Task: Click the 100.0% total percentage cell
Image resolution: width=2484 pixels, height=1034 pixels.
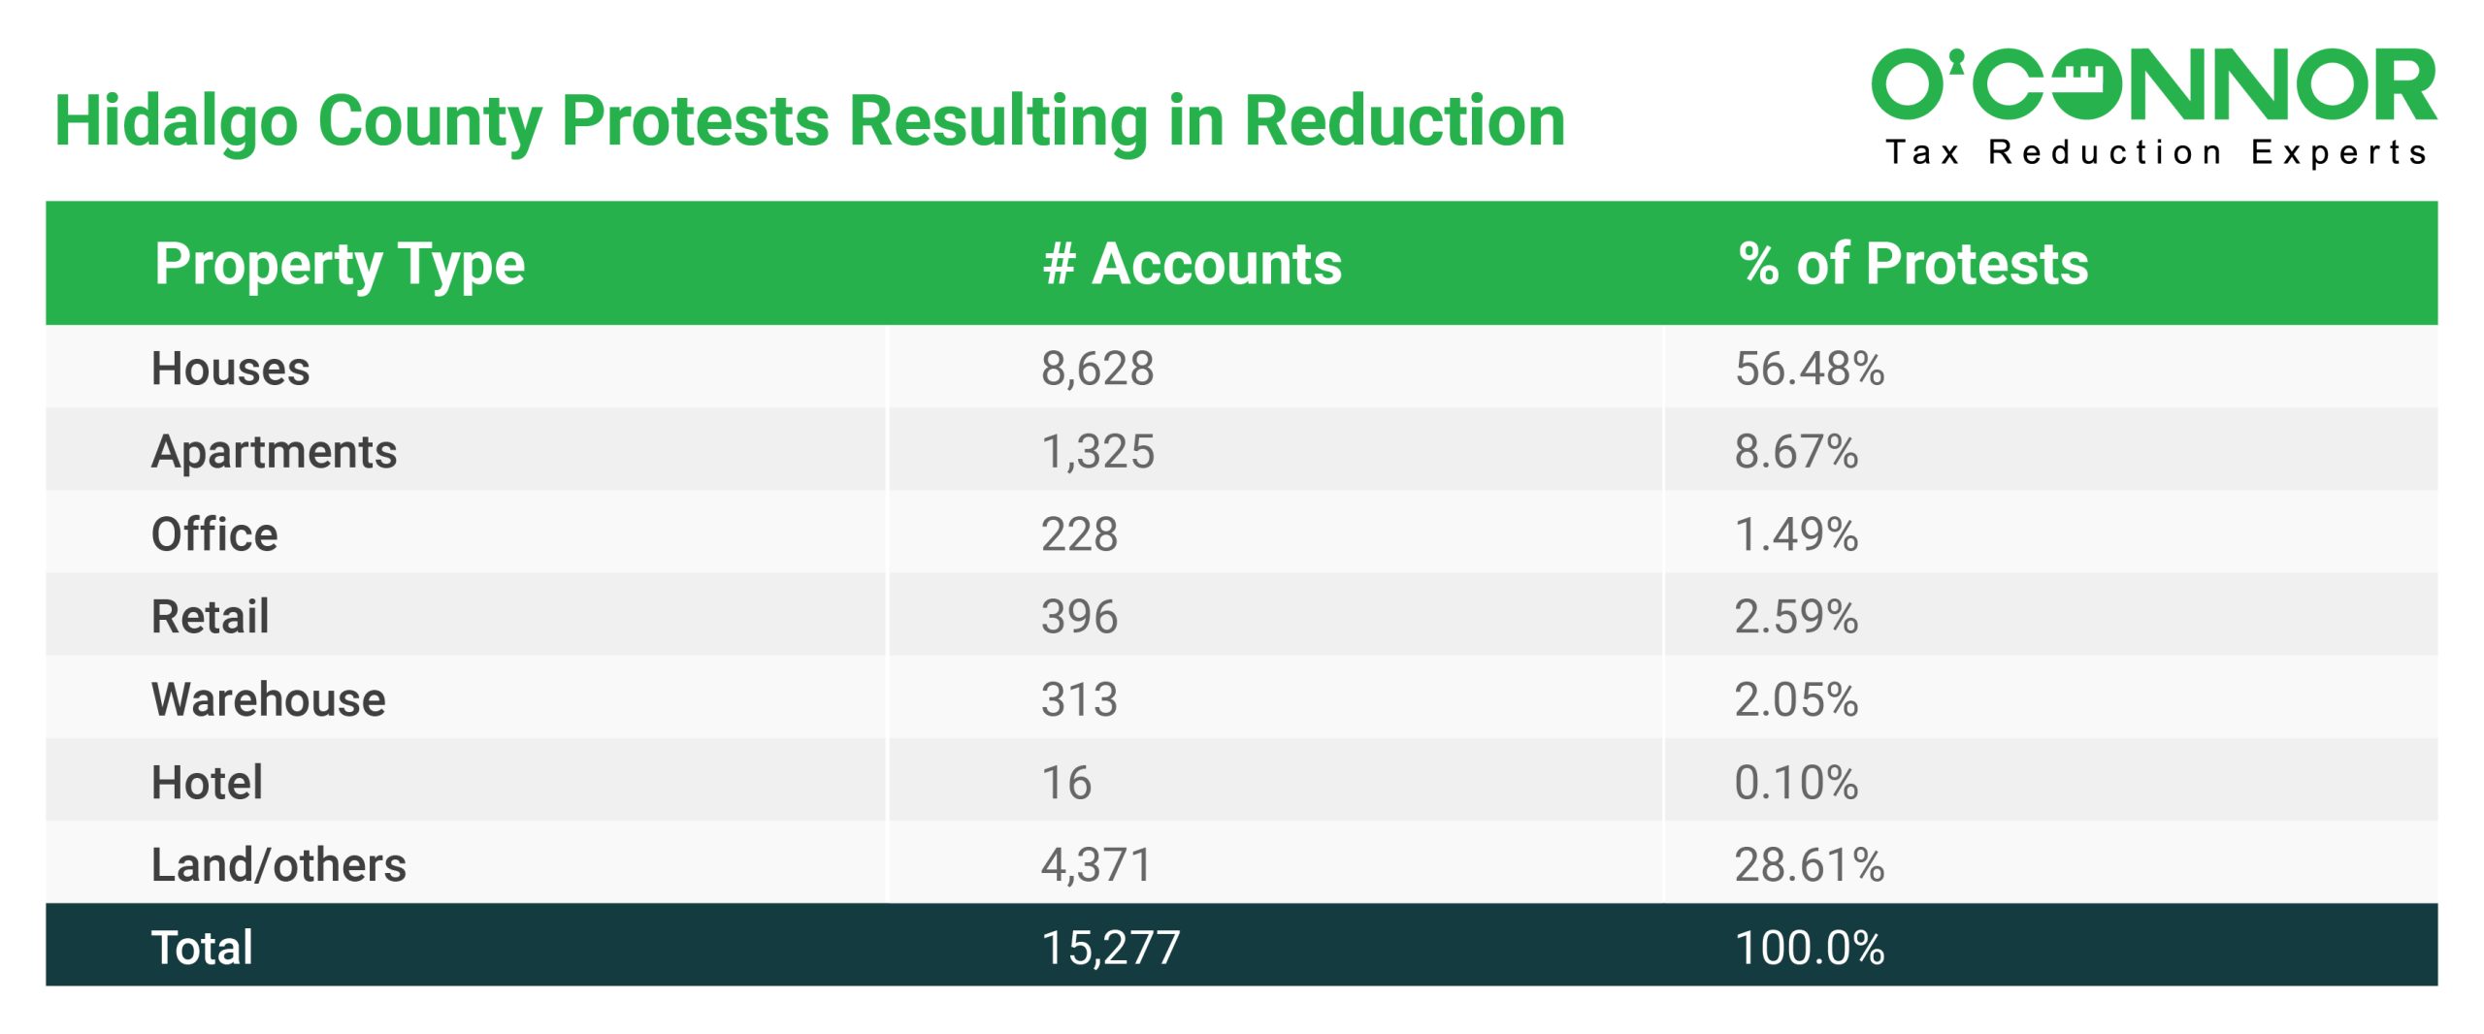Action: (x=1810, y=948)
